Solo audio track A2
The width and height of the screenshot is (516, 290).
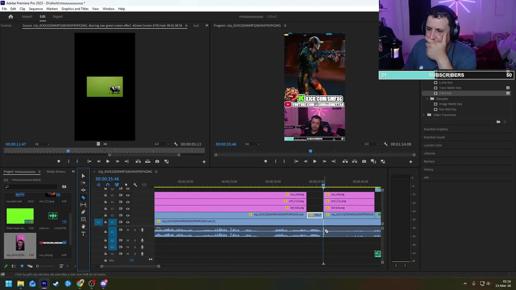(135, 240)
